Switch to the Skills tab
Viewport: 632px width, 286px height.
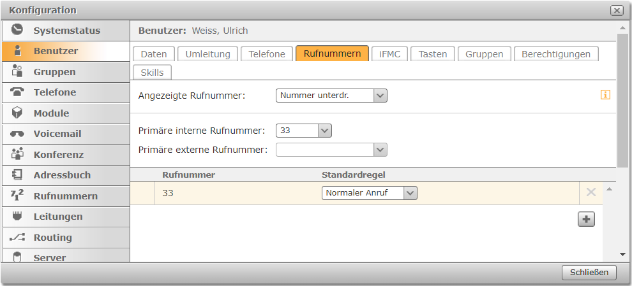tap(152, 72)
